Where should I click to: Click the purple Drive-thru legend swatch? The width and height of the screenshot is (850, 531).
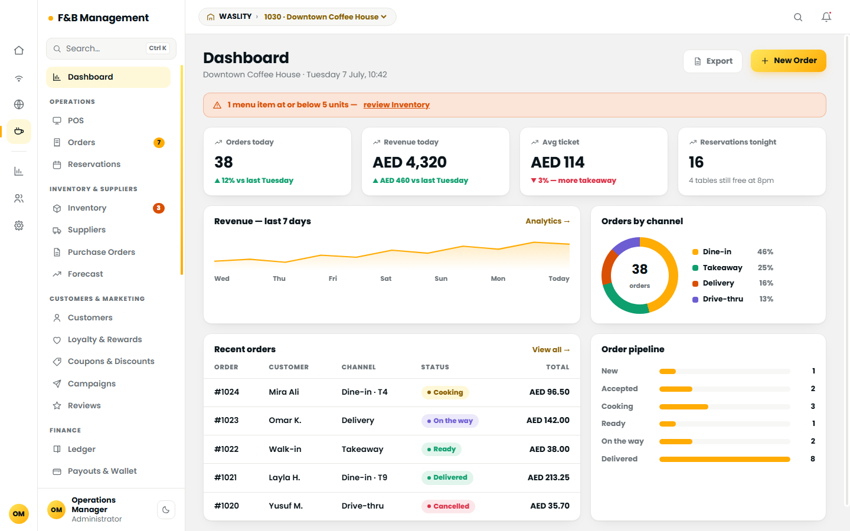point(695,300)
